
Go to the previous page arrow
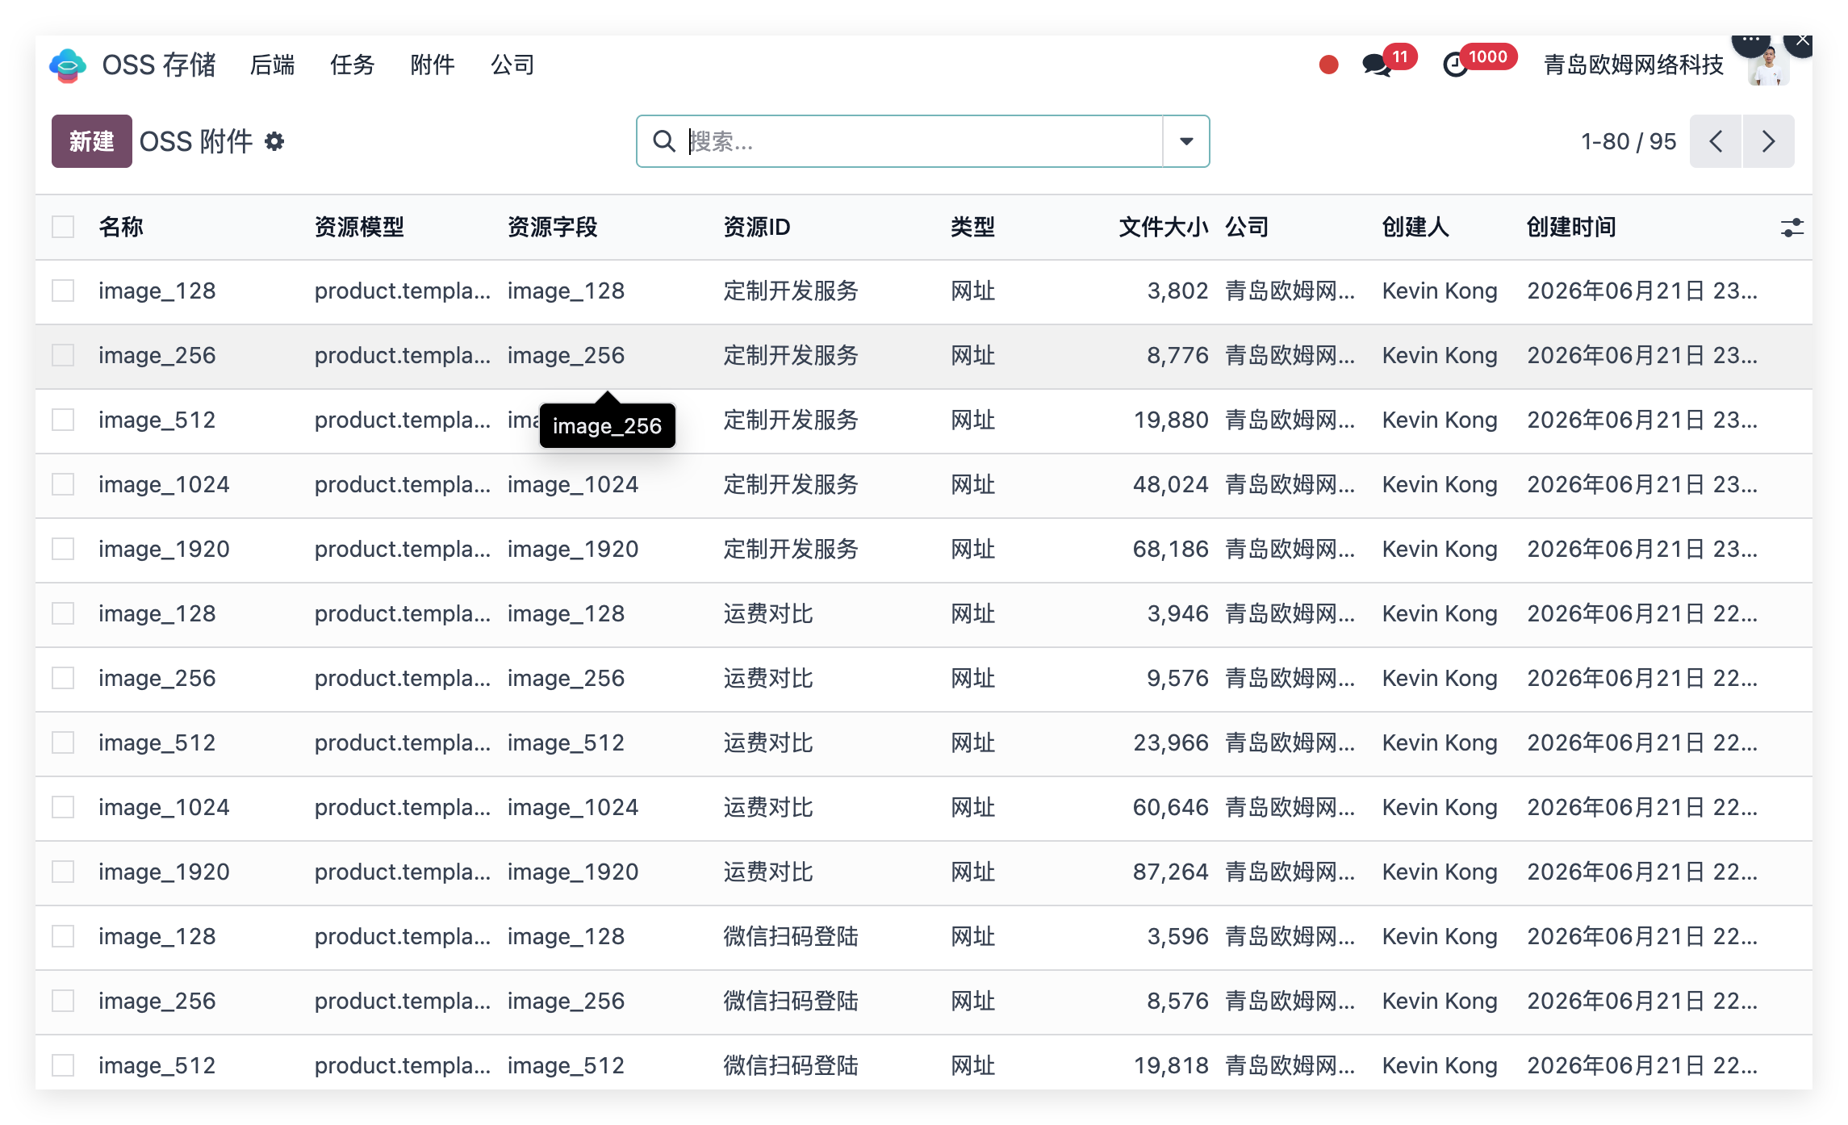[1716, 141]
